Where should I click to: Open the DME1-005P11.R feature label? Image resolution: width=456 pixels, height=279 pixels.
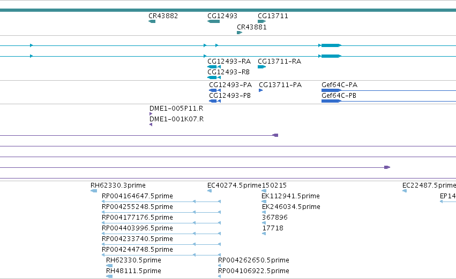coord(176,108)
